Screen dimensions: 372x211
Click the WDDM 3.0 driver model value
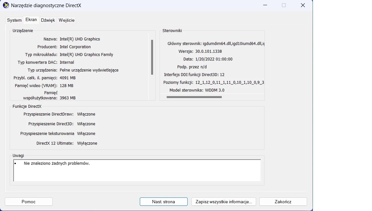click(x=215, y=90)
